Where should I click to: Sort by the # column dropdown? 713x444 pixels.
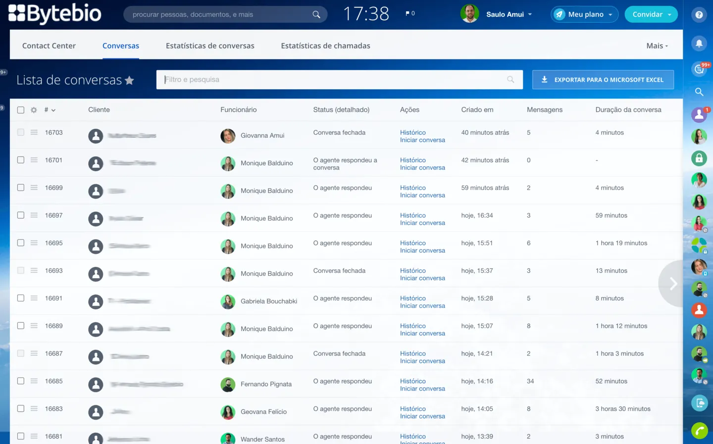click(x=50, y=110)
